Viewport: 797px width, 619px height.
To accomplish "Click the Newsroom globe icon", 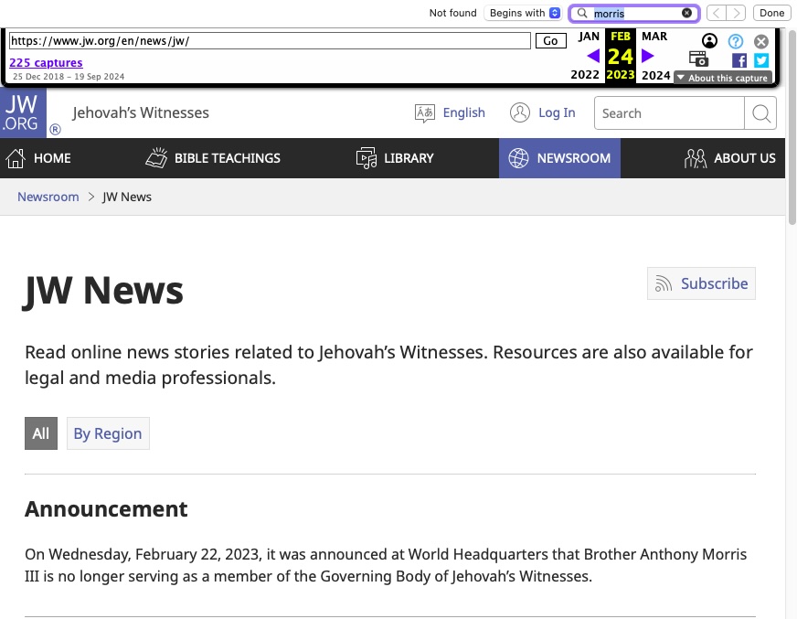I will pyautogui.click(x=518, y=158).
